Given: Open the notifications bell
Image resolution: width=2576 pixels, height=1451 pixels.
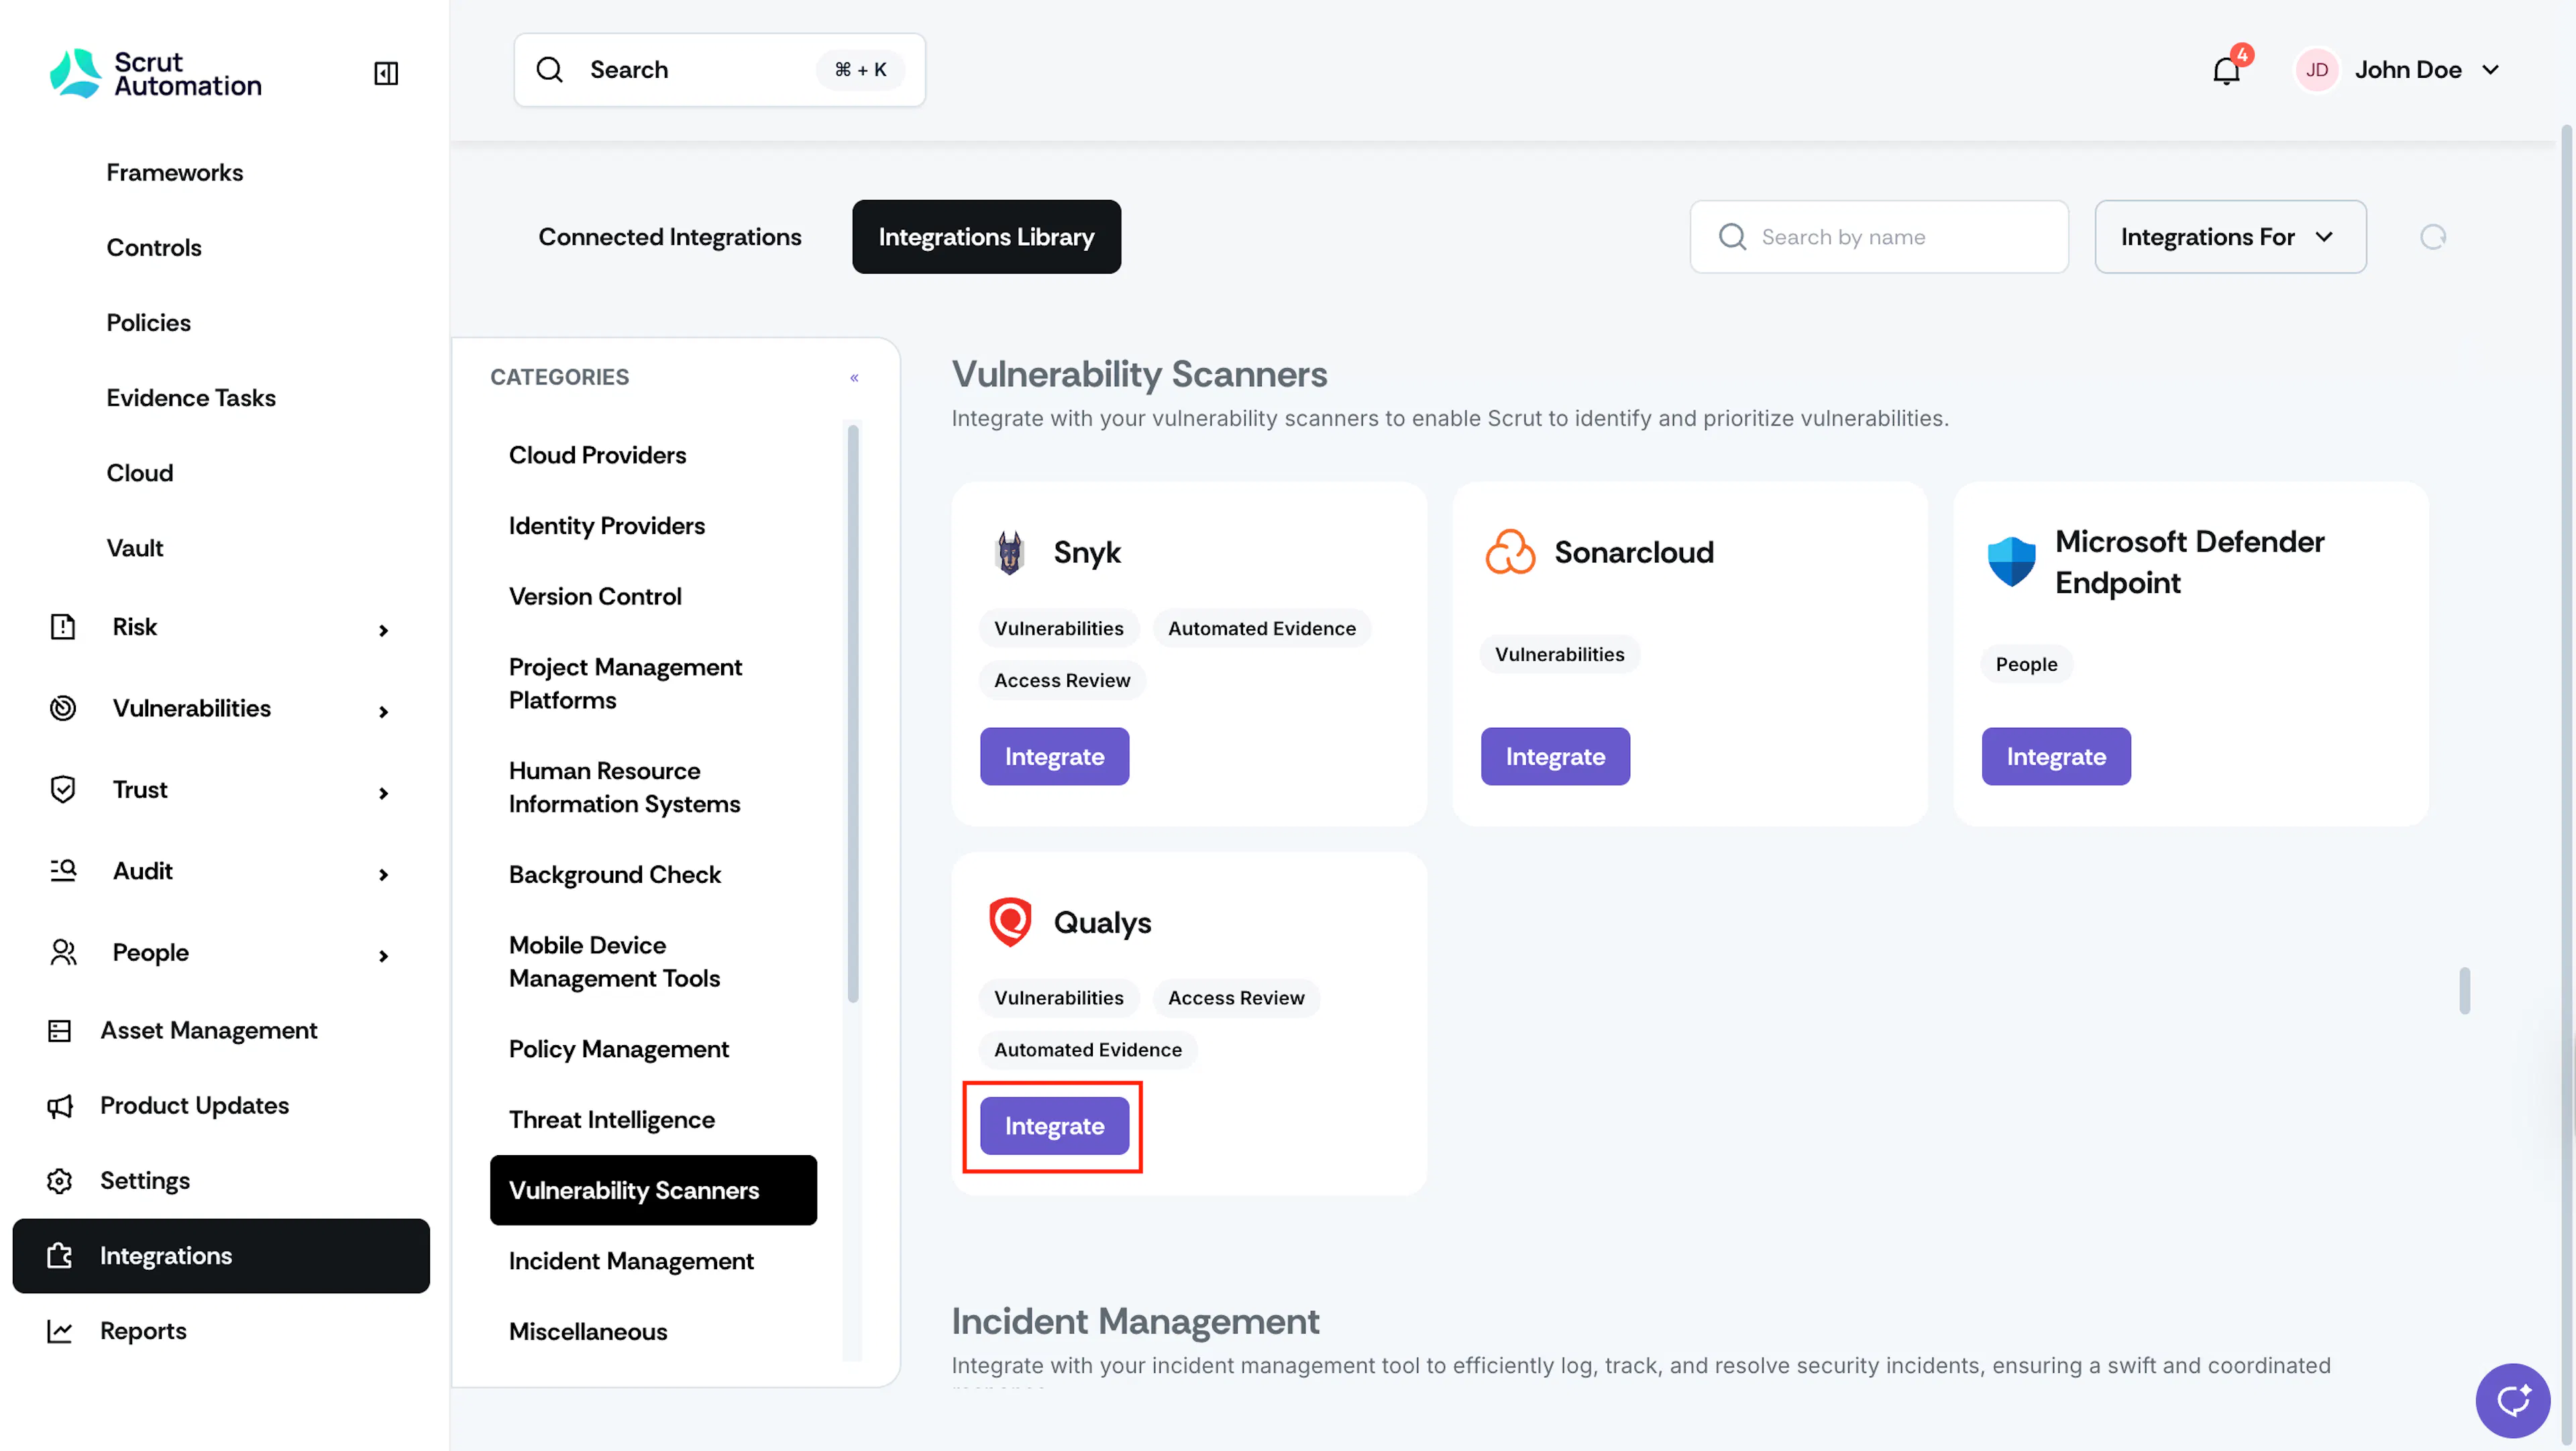Looking at the screenshot, I should (x=2227, y=70).
